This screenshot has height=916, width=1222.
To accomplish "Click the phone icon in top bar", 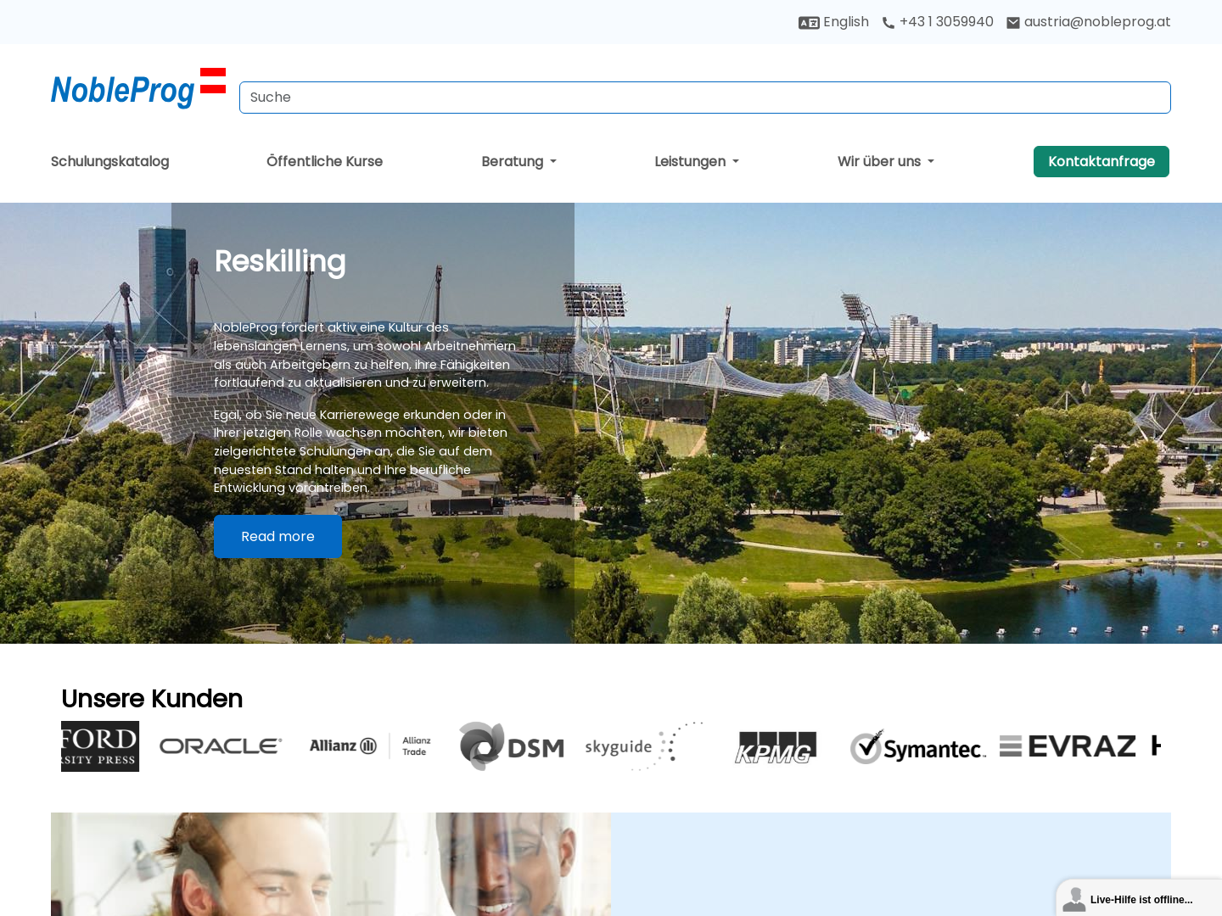I will pos(888,23).
